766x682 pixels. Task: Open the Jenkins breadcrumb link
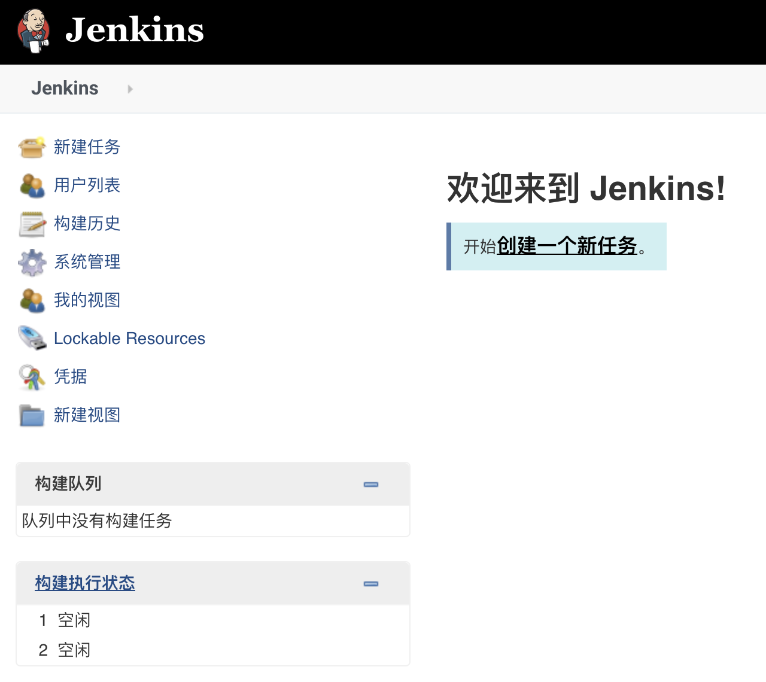(x=65, y=88)
